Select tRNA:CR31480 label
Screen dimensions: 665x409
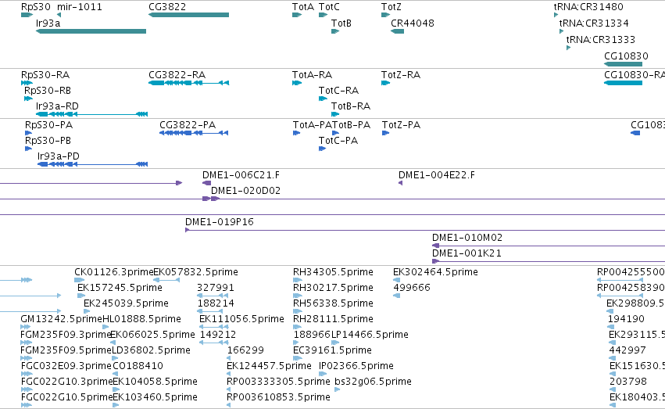point(588,7)
